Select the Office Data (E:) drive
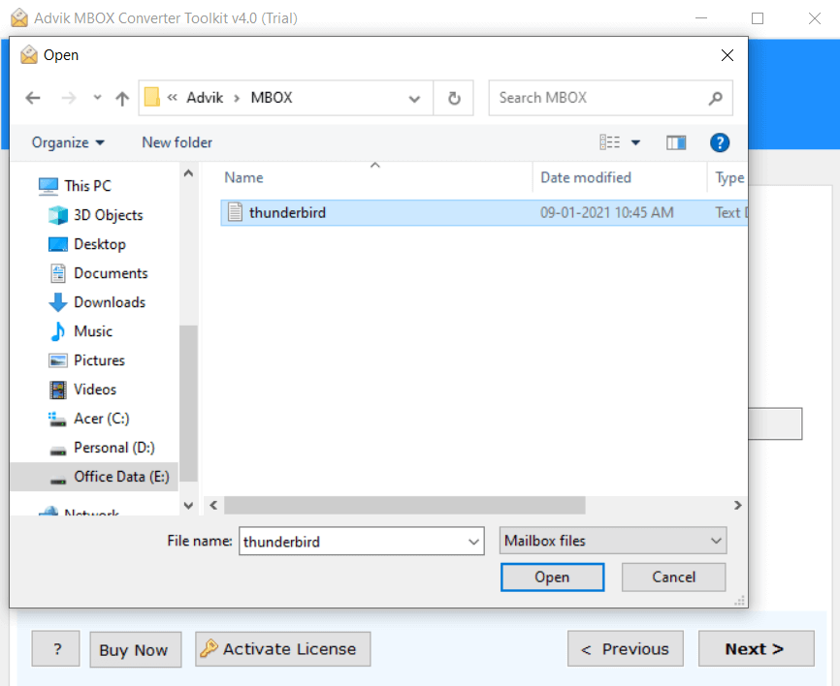Screen dimensions: 840x686 94,477
